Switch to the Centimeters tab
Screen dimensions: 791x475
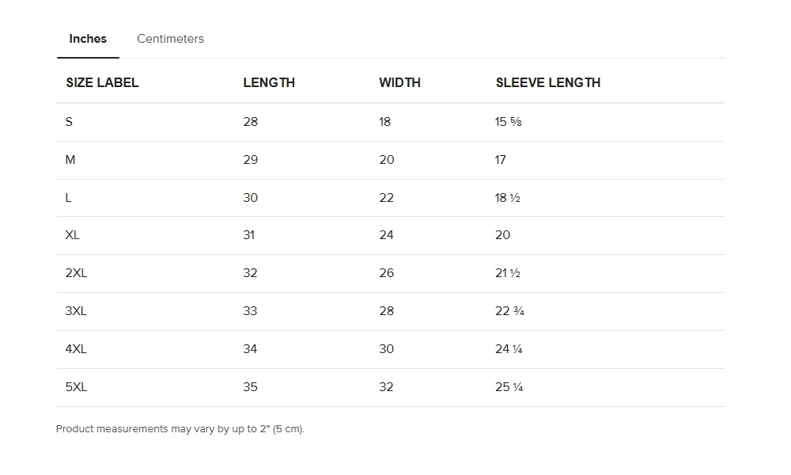(x=170, y=39)
